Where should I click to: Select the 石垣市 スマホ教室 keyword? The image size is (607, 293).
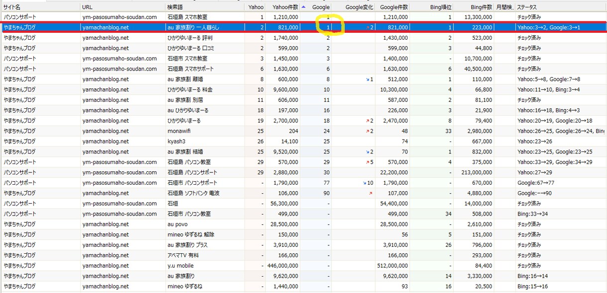188,59
